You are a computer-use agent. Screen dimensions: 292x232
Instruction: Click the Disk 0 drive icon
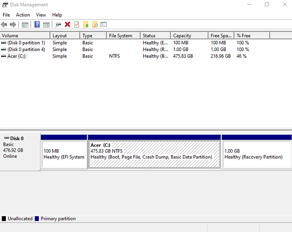point(7,138)
